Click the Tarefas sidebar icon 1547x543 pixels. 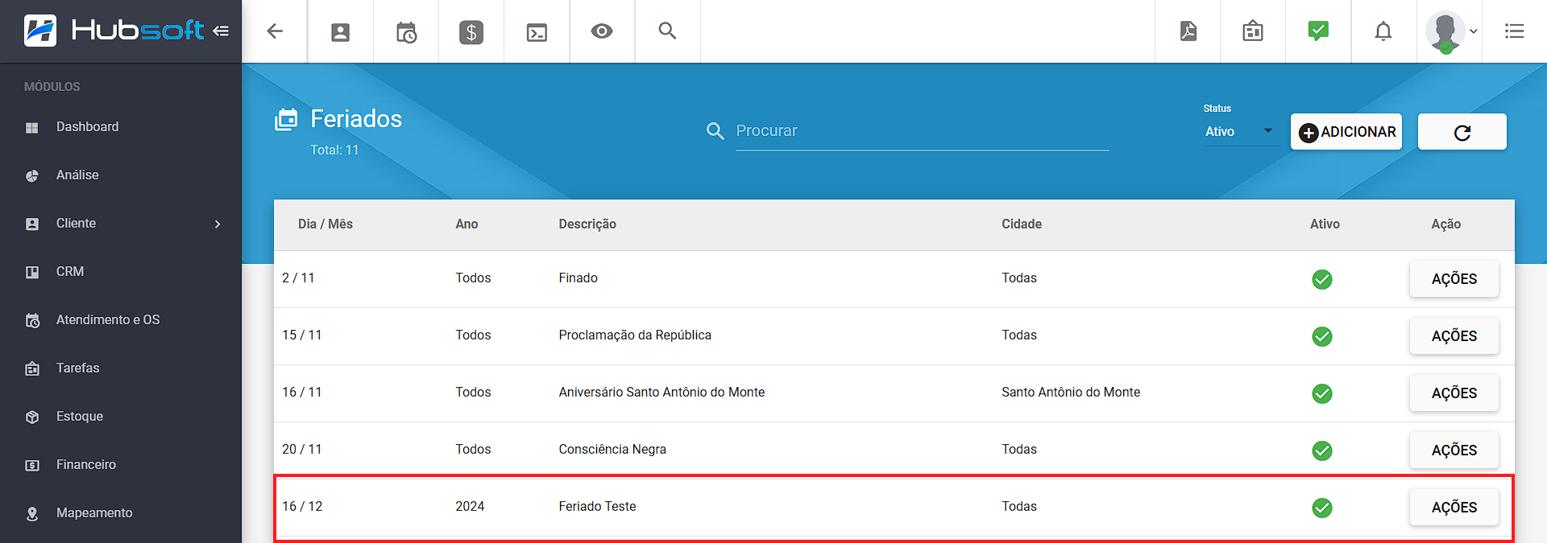click(32, 369)
